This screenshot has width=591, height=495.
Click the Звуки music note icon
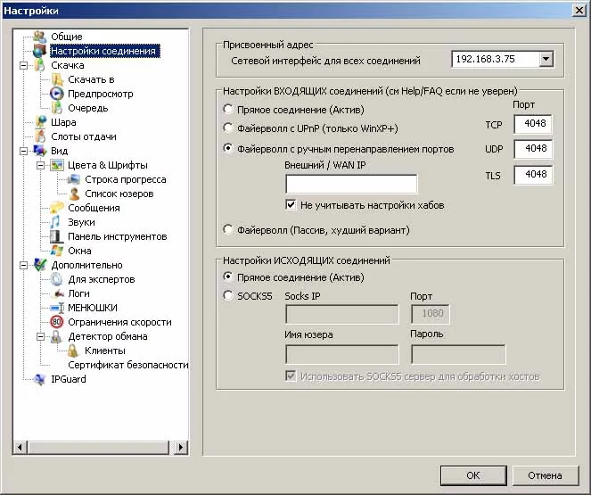click(56, 222)
